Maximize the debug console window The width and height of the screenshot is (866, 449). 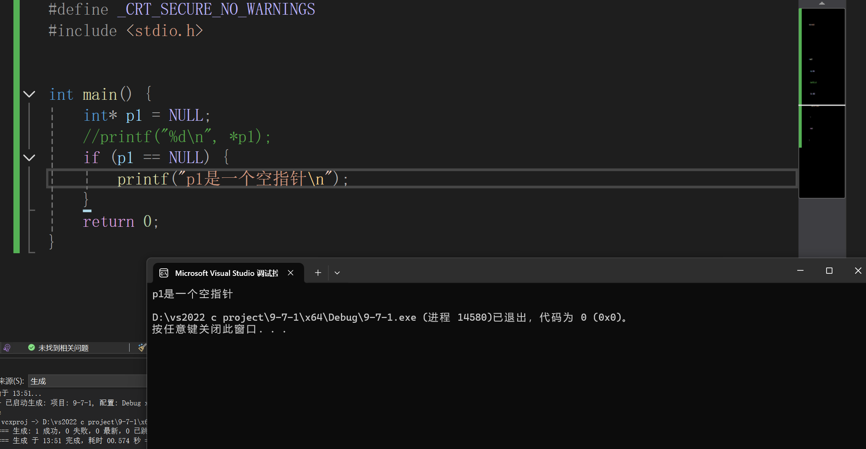(829, 271)
